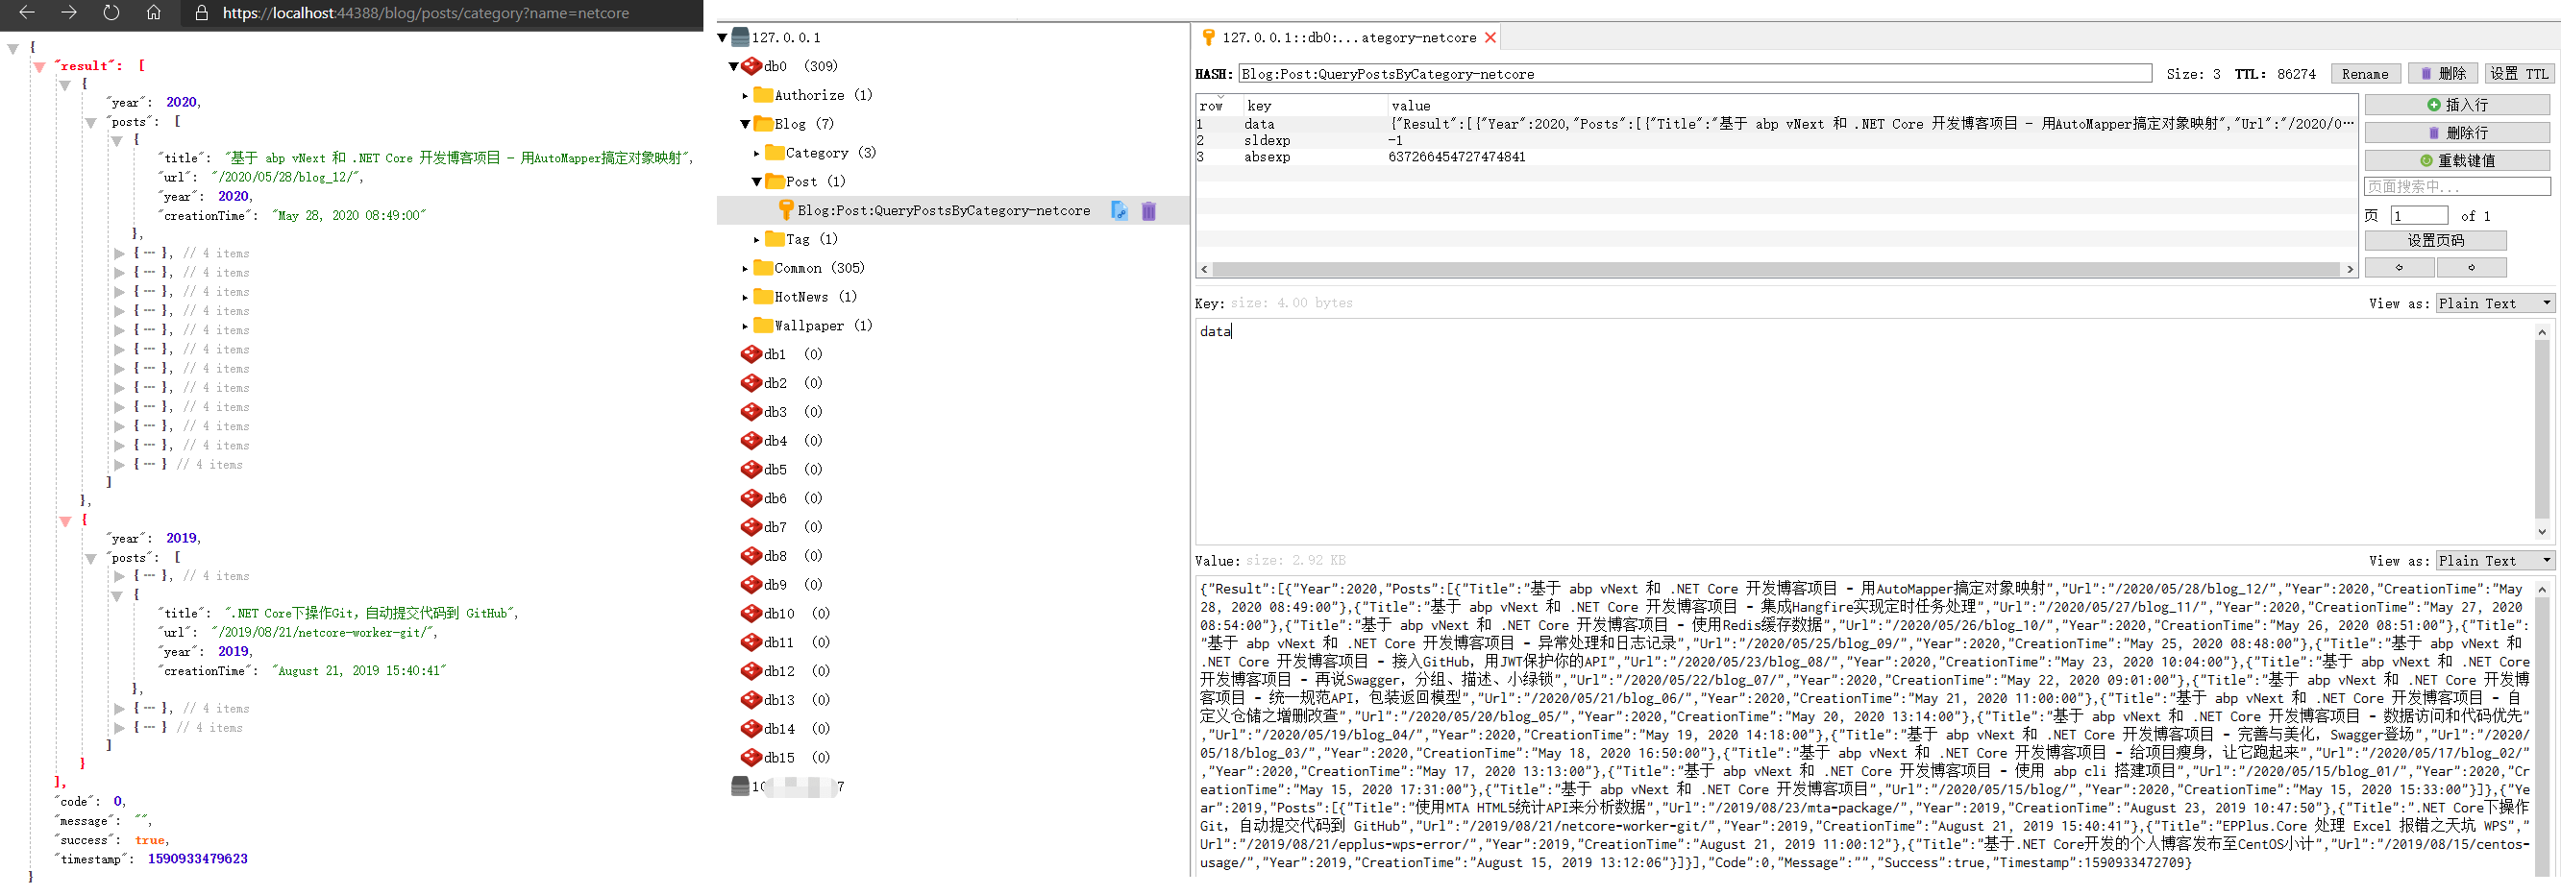Image resolution: width=2561 pixels, height=895 pixels.
Task: Click the 插入行 (insert row) button
Action: point(2456,106)
